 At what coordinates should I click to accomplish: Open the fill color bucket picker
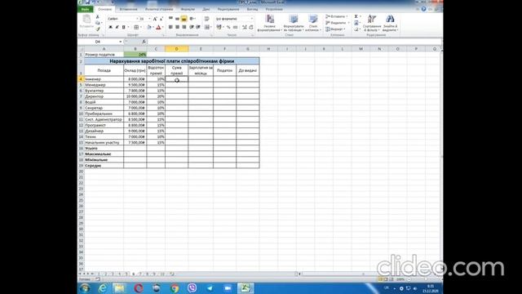click(148, 27)
